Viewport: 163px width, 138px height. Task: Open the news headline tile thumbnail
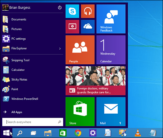click(95, 81)
